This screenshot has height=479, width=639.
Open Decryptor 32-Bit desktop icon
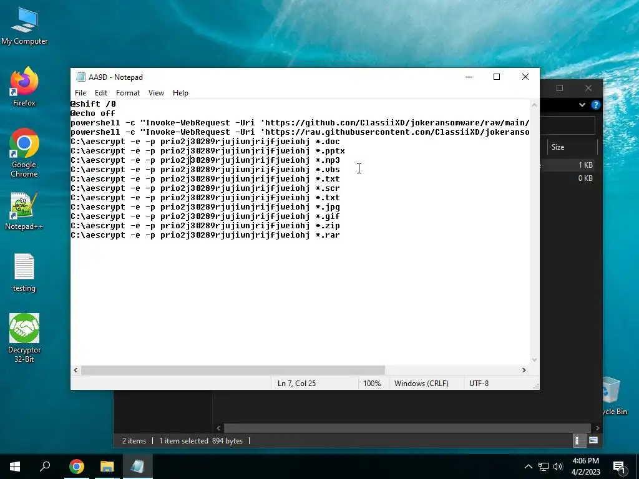point(24,338)
